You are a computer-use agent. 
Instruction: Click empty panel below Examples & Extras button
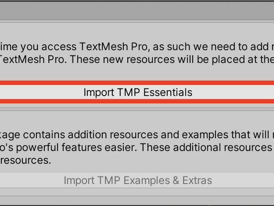pyautogui.click(x=137, y=198)
